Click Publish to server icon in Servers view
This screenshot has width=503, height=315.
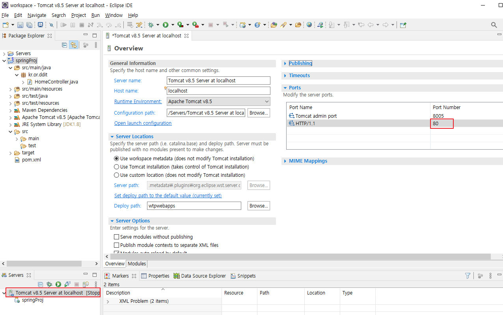click(86, 284)
